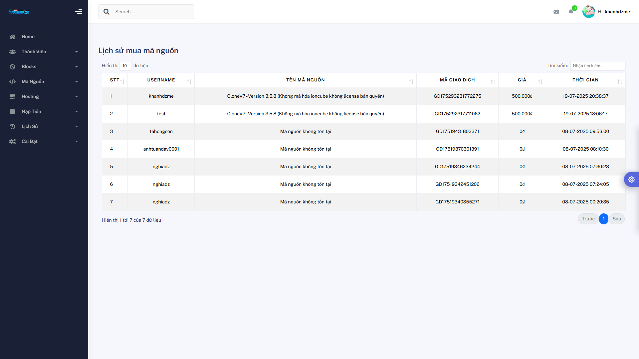Click the search magnifier icon
Image resolution: width=639 pixels, height=359 pixels.
tap(106, 12)
